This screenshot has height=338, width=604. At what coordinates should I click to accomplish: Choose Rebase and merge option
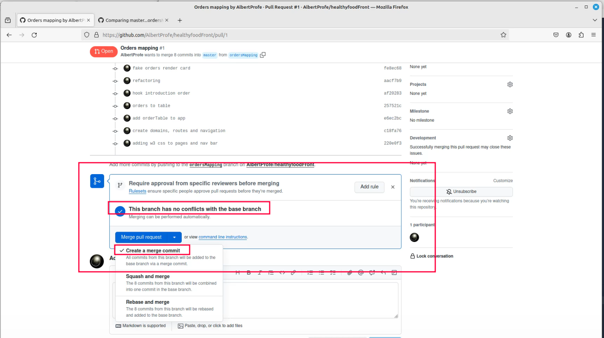pos(169,308)
